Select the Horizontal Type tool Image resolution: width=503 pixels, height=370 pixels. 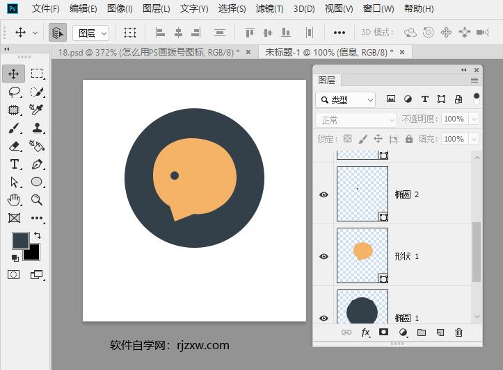(14, 165)
